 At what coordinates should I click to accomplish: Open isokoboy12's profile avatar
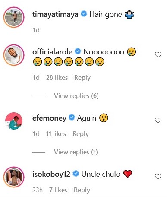click(x=14, y=177)
